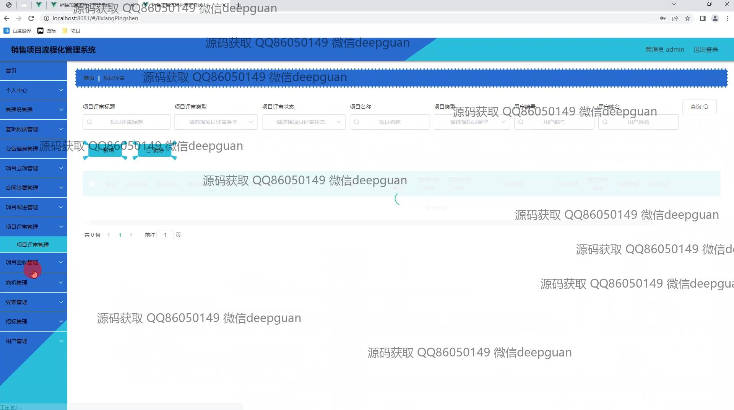
Task: Bookmark this page with star icon
Action: coord(687,18)
